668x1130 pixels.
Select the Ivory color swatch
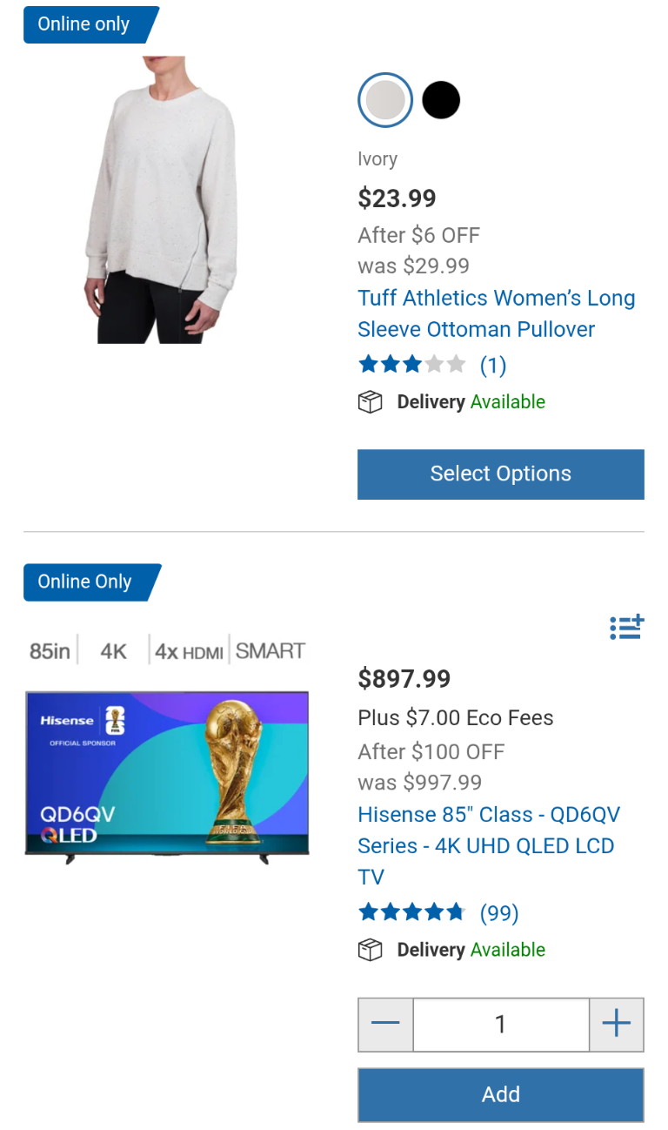pyautogui.click(x=385, y=100)
